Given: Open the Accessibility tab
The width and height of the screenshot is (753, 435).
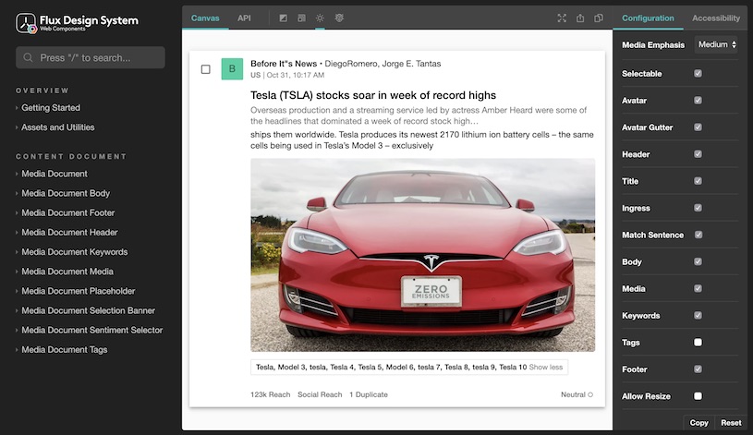Looking at the screenshot, I should (715, 18).
